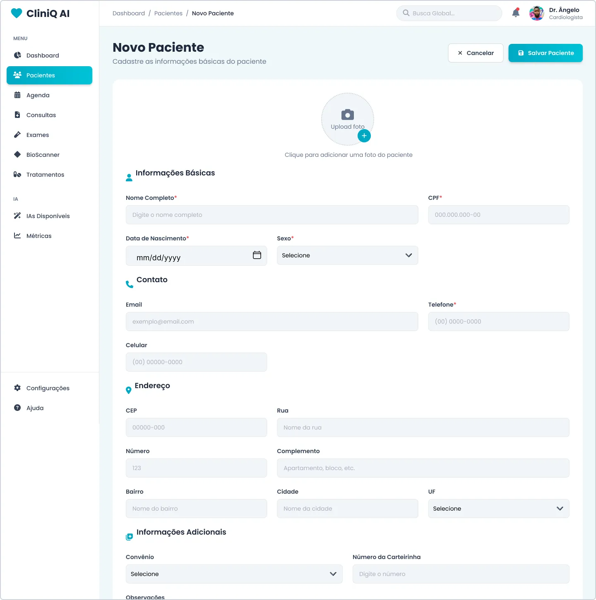Image resolution: width=596 pixels, height=600 pixels.
Task: Click the Salvar Paciente button
Action: [545, 53]
